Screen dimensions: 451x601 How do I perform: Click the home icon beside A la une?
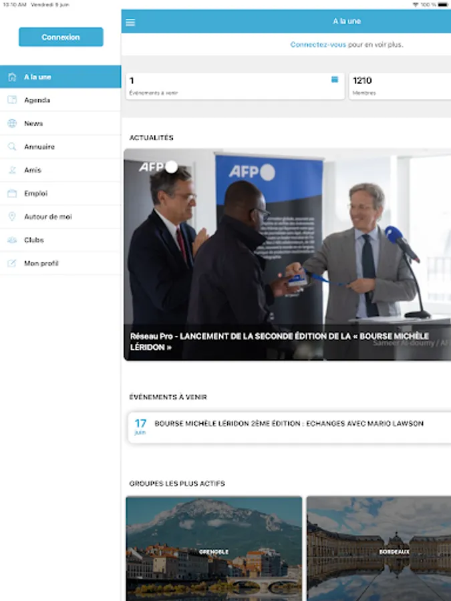(12, 77)
